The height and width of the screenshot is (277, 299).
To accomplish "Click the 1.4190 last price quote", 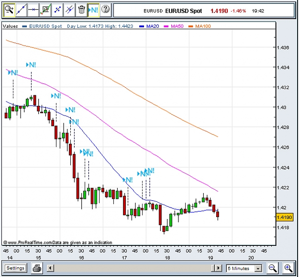I will click(219, 11).
